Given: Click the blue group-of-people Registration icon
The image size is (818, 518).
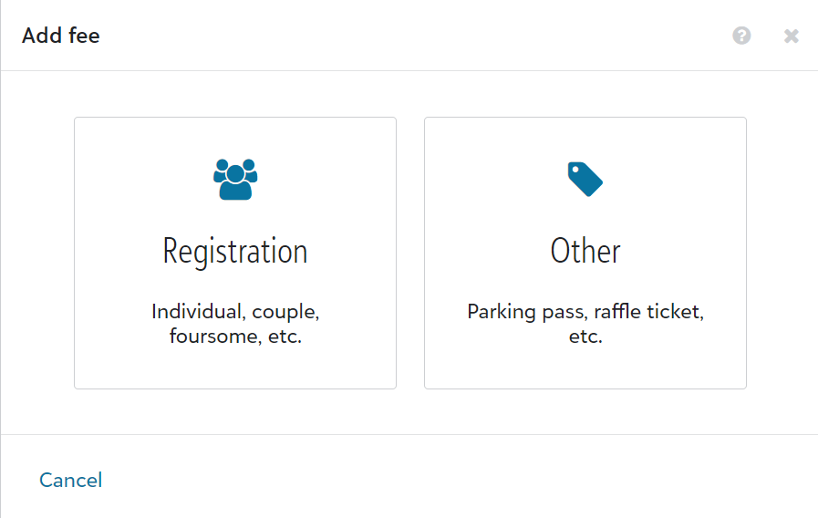Looking at the screenshot, I should click(235, 179).
